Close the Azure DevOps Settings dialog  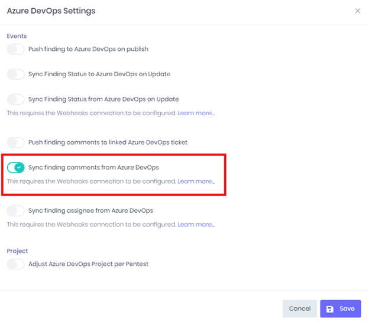(x=357, y=11)
